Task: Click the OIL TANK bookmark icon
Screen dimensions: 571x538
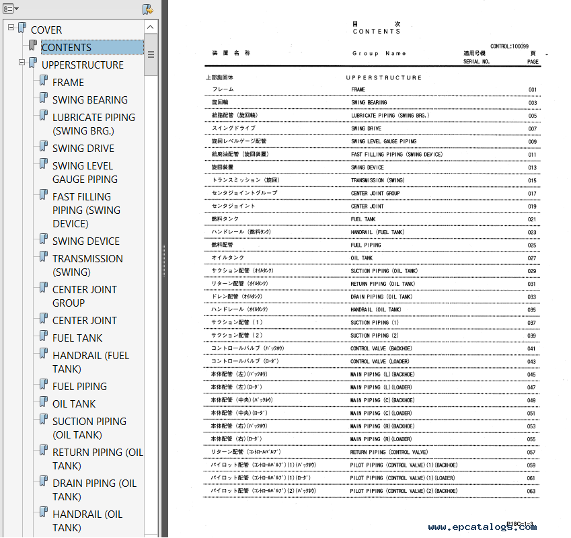Action: click(x=44, y=401)
